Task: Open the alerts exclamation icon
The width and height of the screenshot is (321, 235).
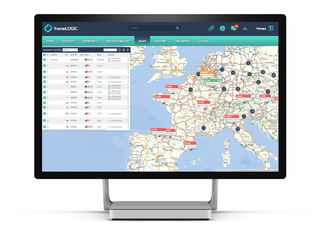Action: 222,29
